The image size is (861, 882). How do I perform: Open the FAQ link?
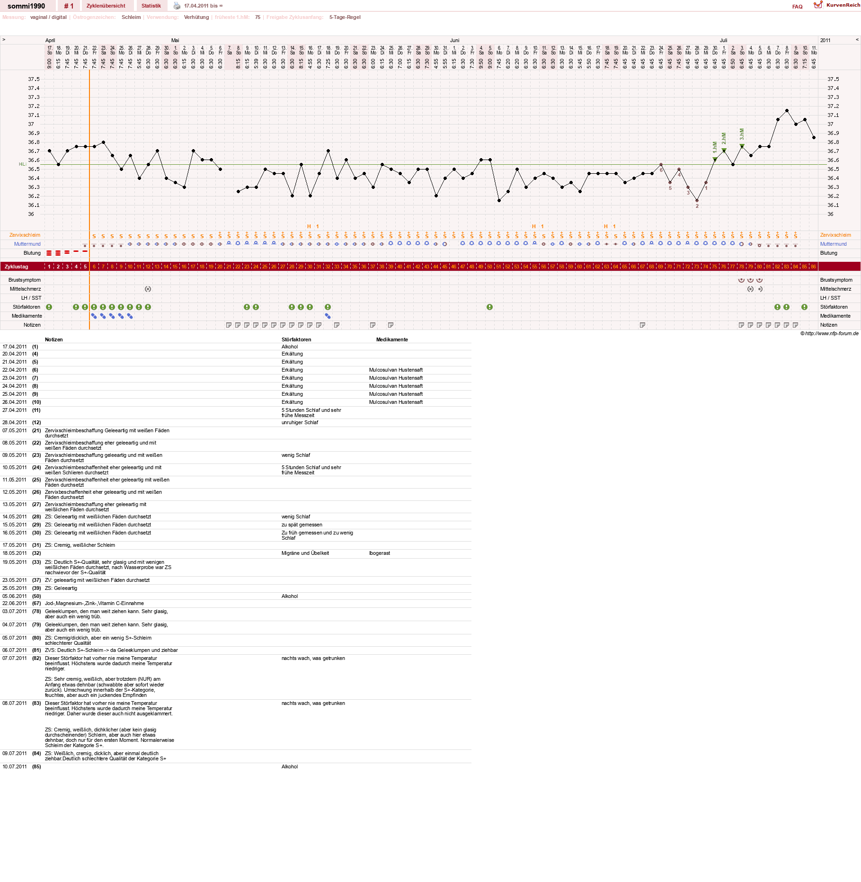(797, 7)
